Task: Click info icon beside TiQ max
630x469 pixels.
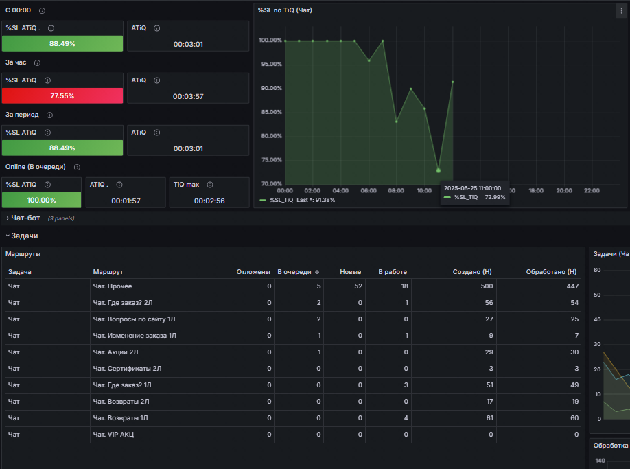Action: [x=210, y=185]
